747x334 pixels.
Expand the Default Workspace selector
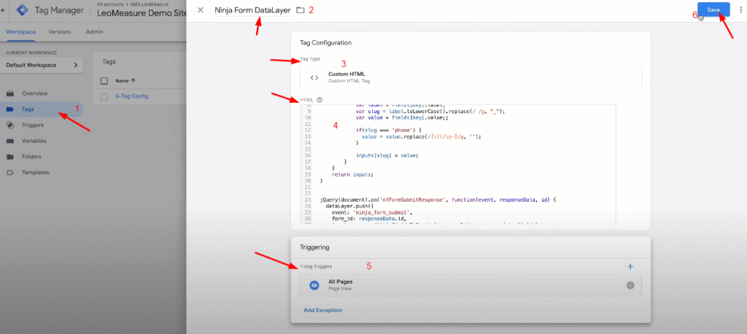pos(42,66)
